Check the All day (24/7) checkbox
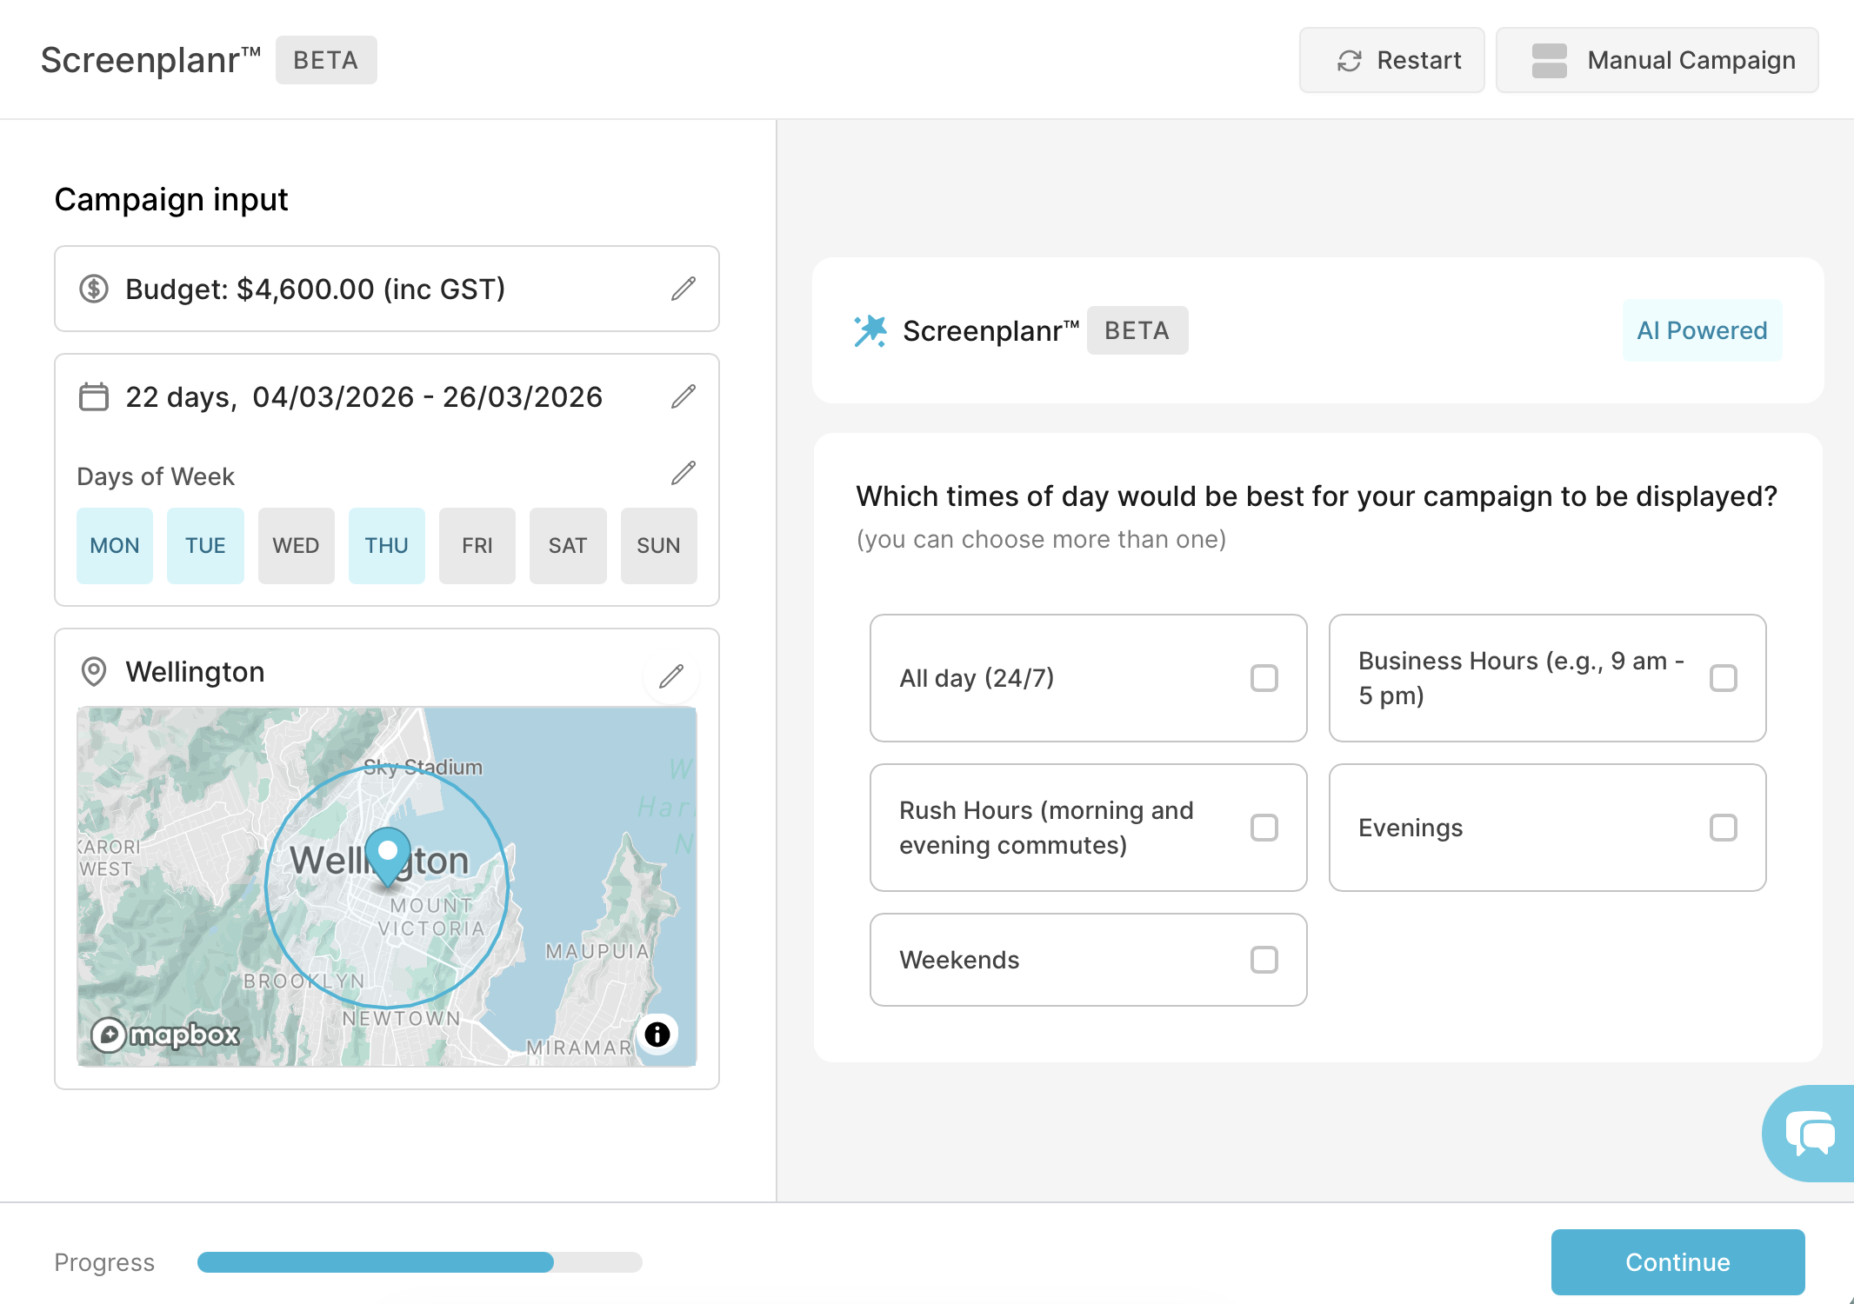The width and height of the screenshot is (1854, 1304). 1264,678
